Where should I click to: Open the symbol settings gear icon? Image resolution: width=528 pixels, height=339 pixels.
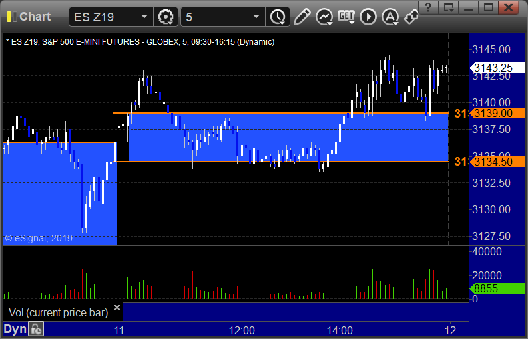[x=165, y=17]
